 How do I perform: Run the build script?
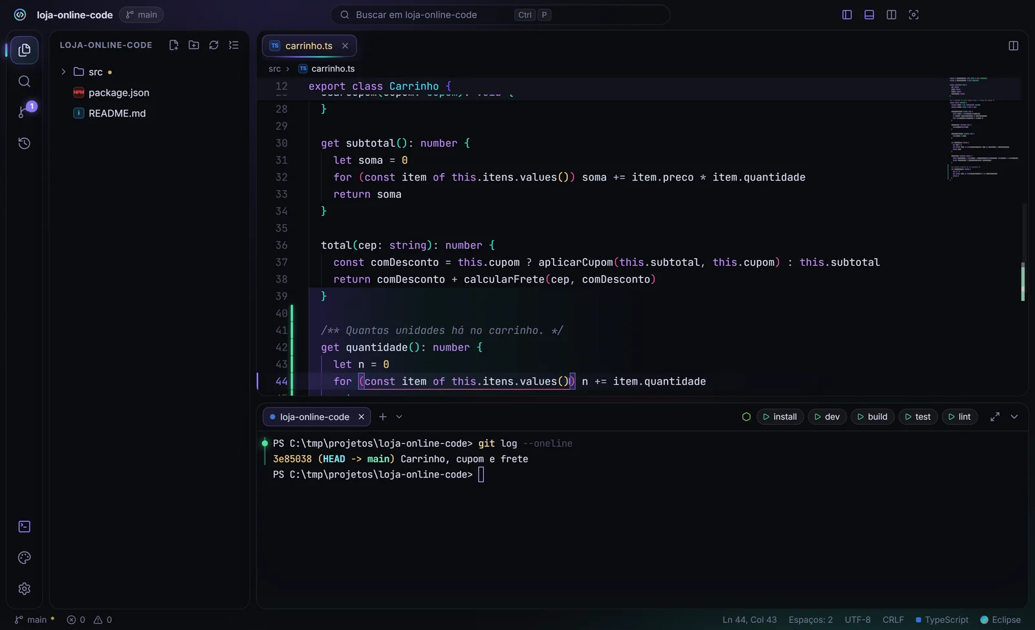[x=873, y=417]
